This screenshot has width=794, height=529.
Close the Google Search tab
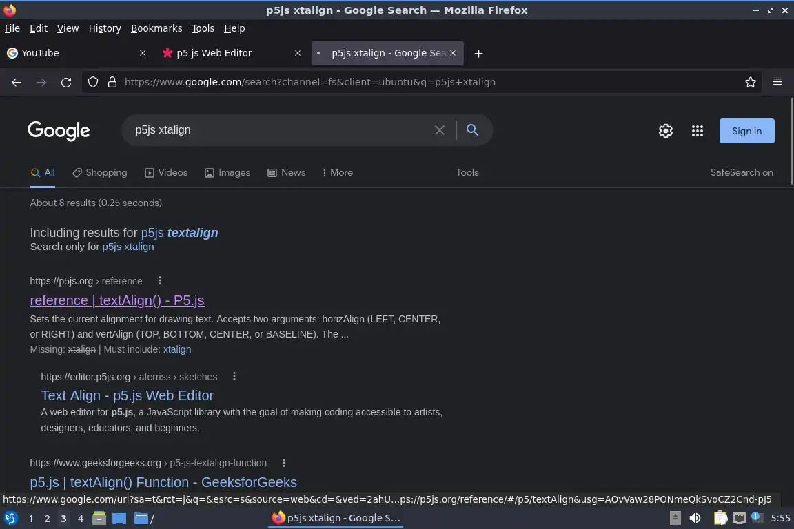pos(453,53)
